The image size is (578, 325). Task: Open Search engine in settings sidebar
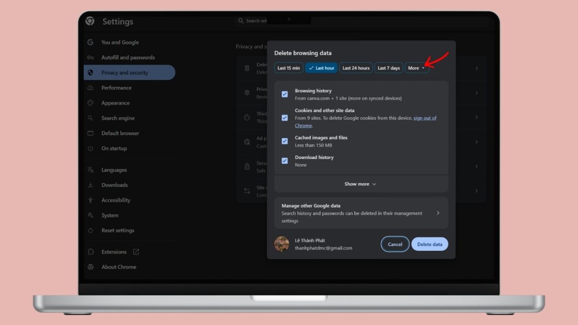(118, 118)
